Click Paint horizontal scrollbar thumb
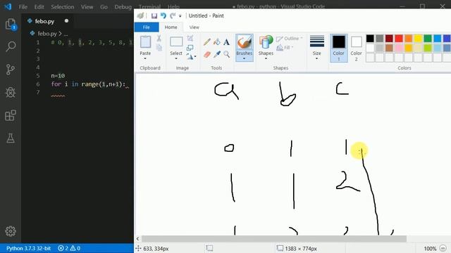The image size is (451, 253). 274,239
